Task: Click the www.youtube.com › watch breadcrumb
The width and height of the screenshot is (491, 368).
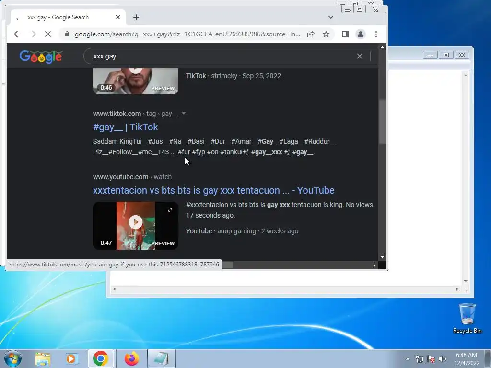Action: tap(132, 177)
